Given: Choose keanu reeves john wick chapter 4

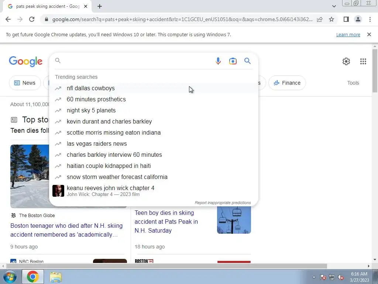Looking at the screenshot, I should pyautogui.click(x=154, y=191).
